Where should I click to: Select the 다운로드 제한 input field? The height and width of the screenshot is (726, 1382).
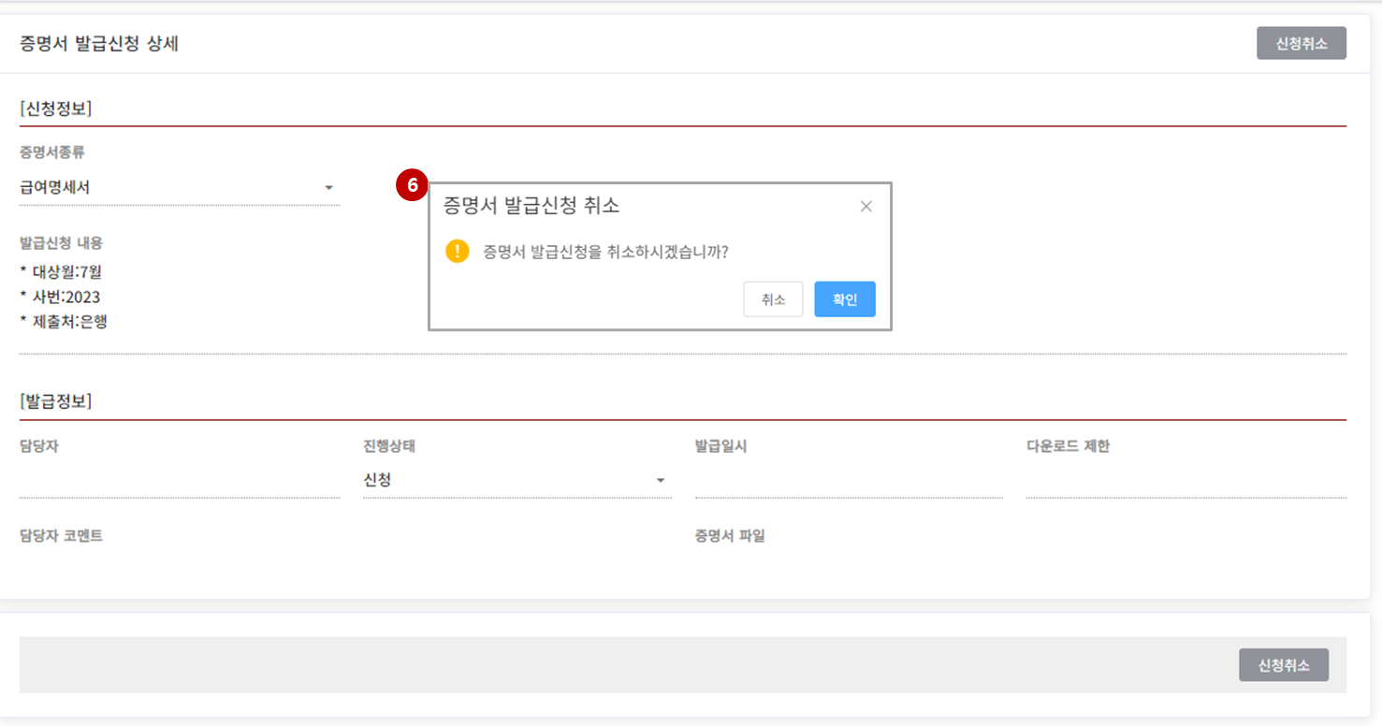point(1185,481)
